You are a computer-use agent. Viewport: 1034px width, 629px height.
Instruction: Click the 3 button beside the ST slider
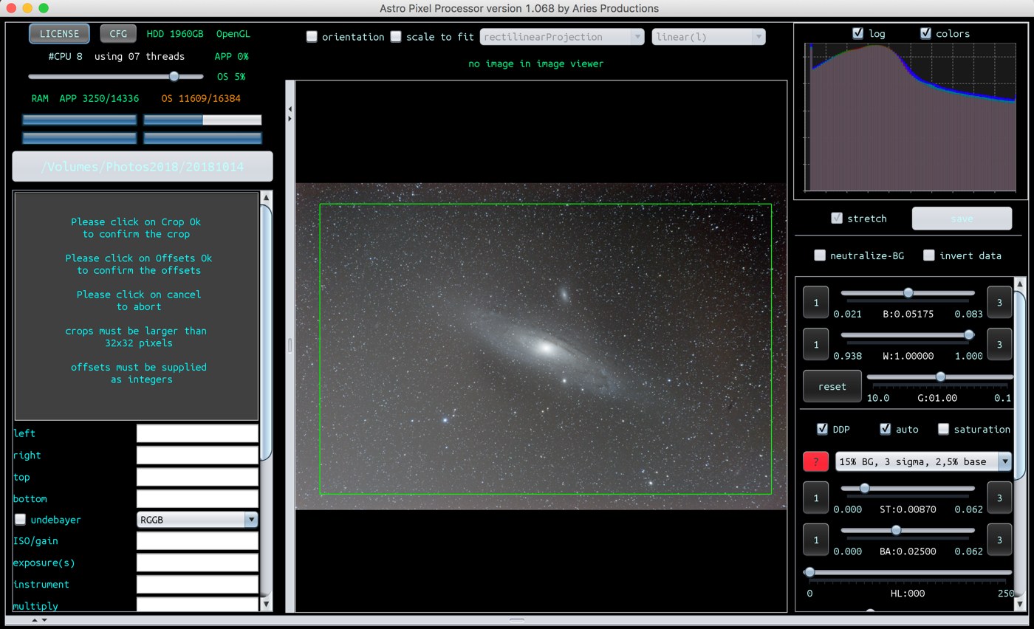point(999,498)
